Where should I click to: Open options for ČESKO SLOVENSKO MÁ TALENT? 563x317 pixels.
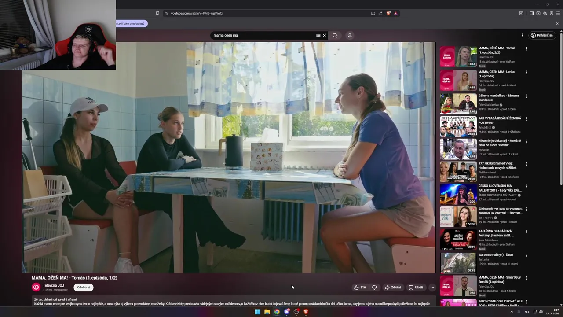tap(526, 187)
